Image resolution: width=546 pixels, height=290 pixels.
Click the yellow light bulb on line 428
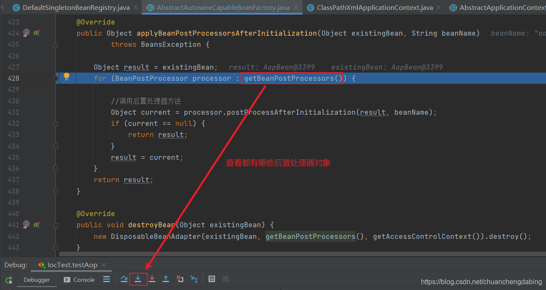point(67,77)
